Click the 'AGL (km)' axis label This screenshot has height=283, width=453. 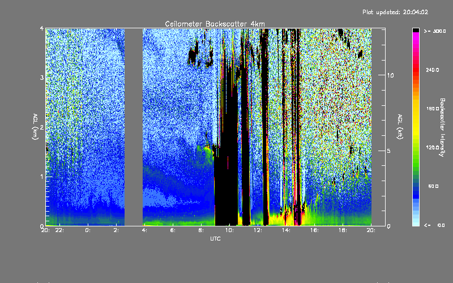tap(35, 127)
